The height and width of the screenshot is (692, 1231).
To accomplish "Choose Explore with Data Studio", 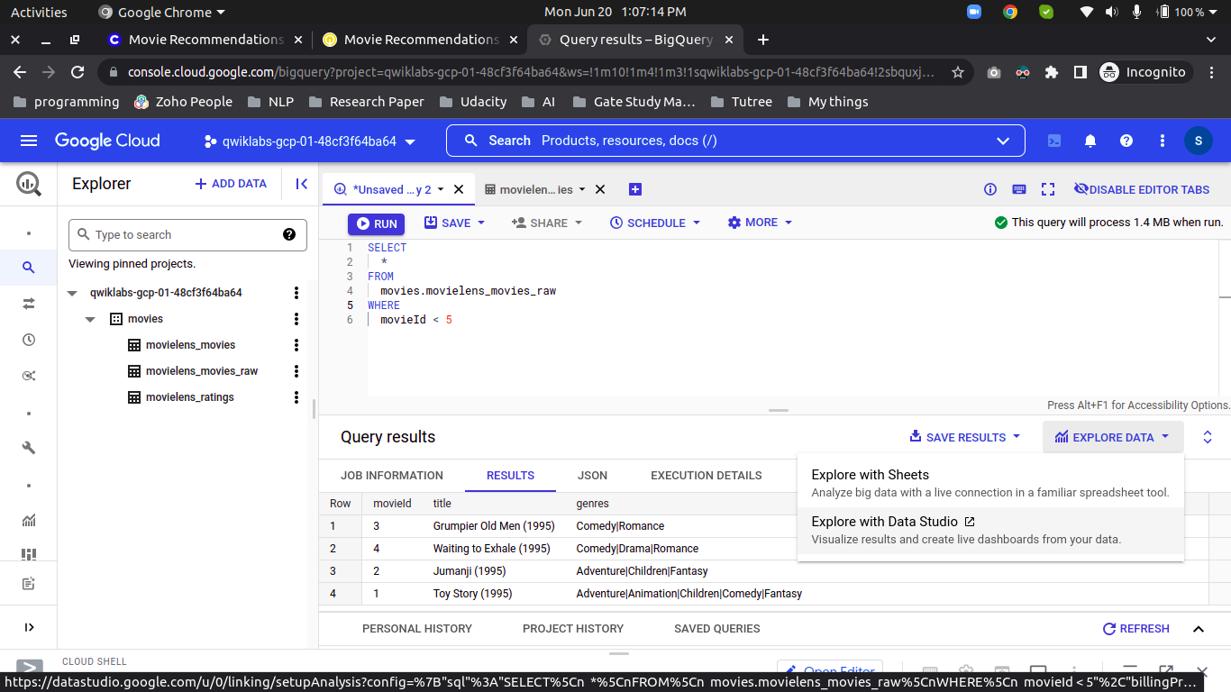I will pos(990,530).
